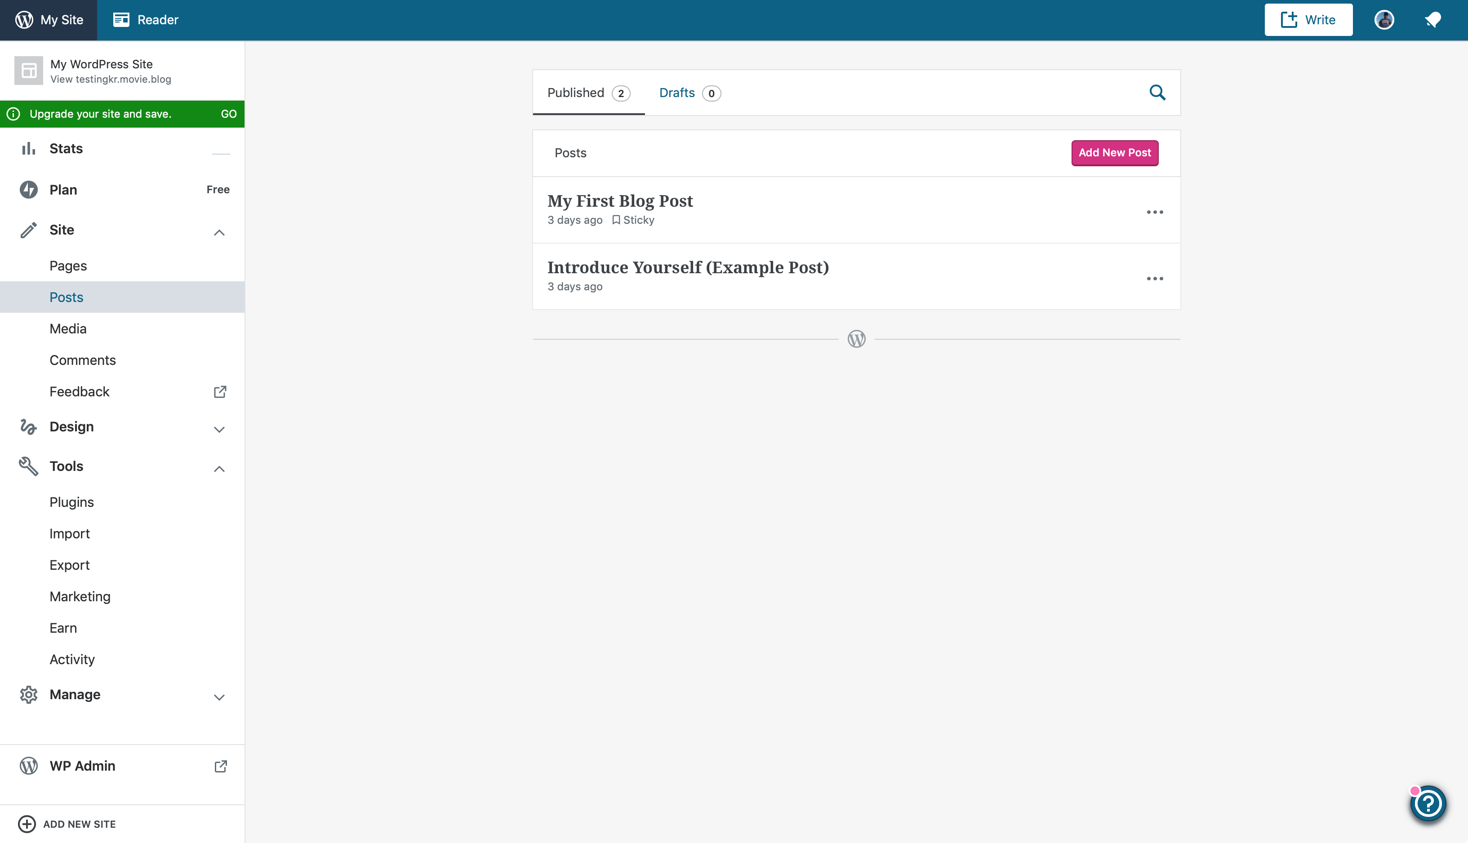Open Pages in the sidebar
The width and height of the screenshot is (1468, 843).
click(122, 266)
